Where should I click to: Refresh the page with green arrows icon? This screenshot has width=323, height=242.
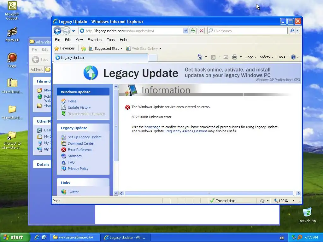pos(193,31)
